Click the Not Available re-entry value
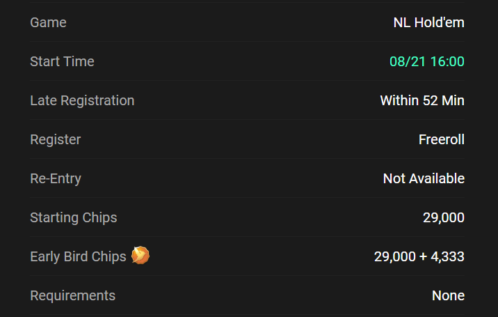Viewport: 498px width, 317px height. 424,178
